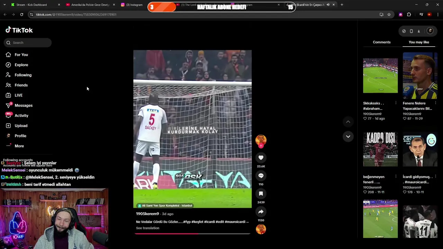
Task: Open options for beğenmeyen fenerli video
Action: pyautogui.click(x=396, y=177)
